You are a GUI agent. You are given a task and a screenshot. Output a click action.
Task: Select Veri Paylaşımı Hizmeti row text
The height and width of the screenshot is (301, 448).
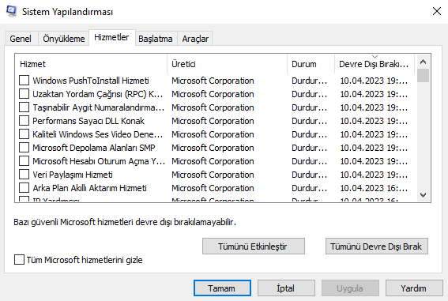pyautogui.click(x=73, y=175)
